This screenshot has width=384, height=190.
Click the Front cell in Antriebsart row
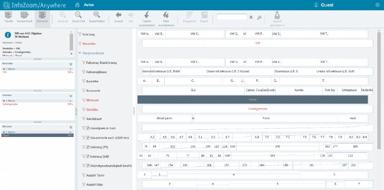coord(266,118)
